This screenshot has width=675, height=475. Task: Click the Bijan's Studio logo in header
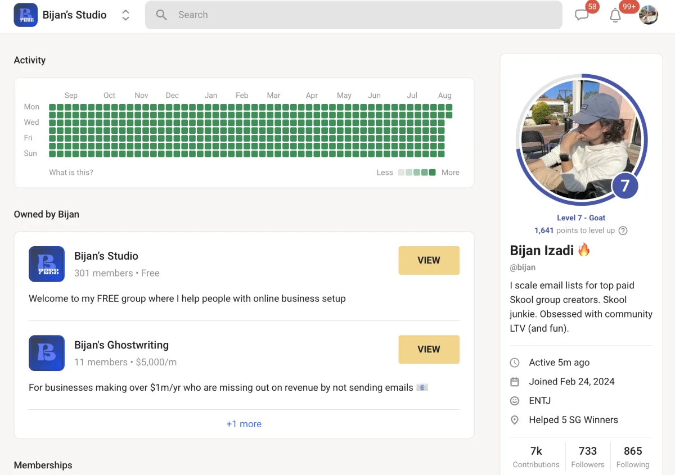pos(26,15)
